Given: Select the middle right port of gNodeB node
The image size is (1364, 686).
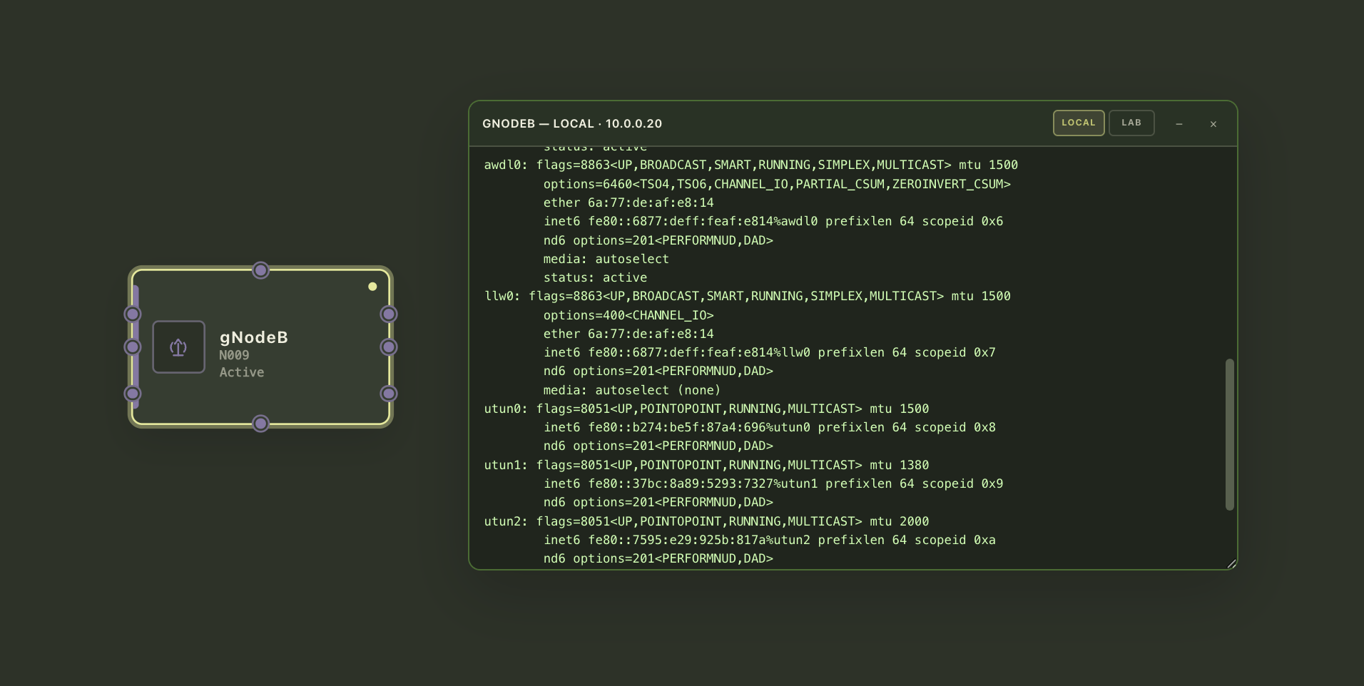Looking at the screenshot, I should (x=389, y=347).
